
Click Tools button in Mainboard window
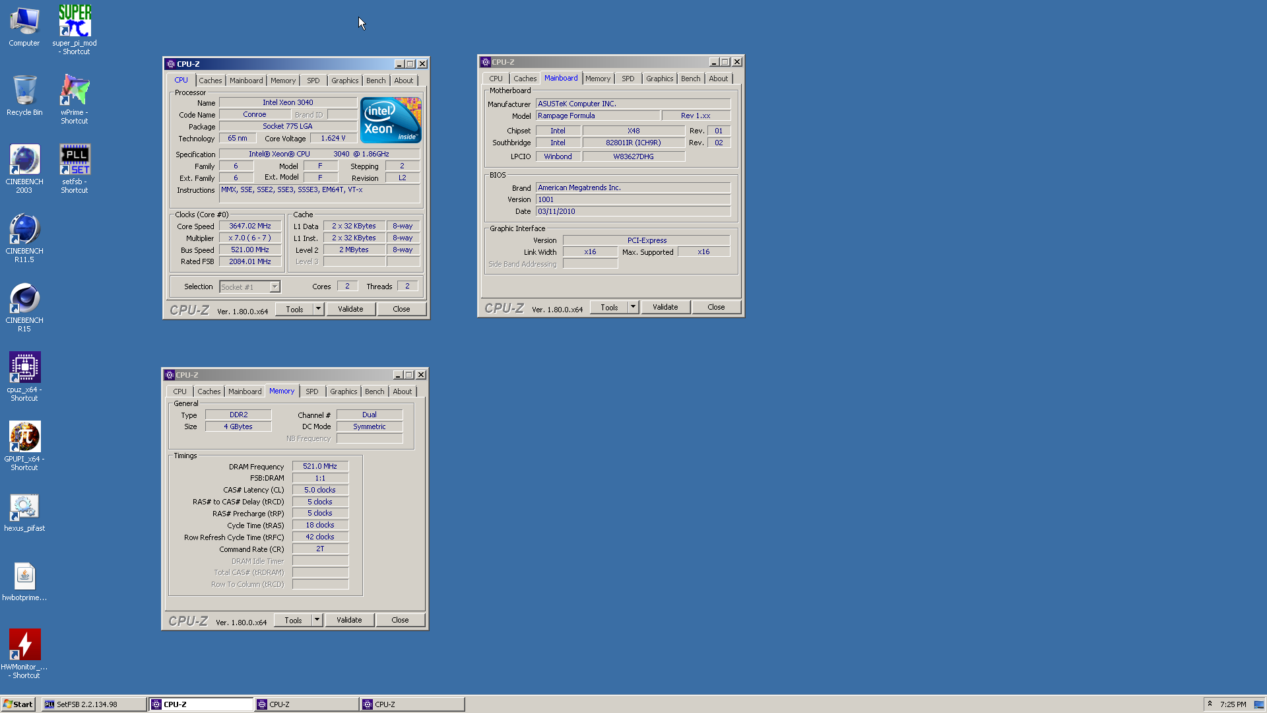[609, 307]
